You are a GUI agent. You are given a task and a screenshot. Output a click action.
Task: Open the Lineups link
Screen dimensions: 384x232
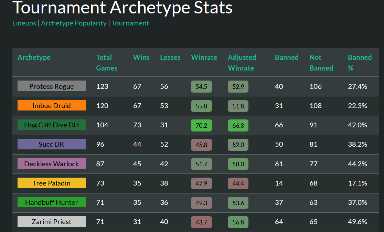24,23
